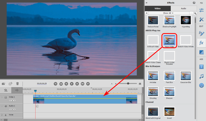The width and height of the screenshot is (206, 121).
Task: Collapse the Effects panel with the double arrow
Action: [x=147, y=3]
